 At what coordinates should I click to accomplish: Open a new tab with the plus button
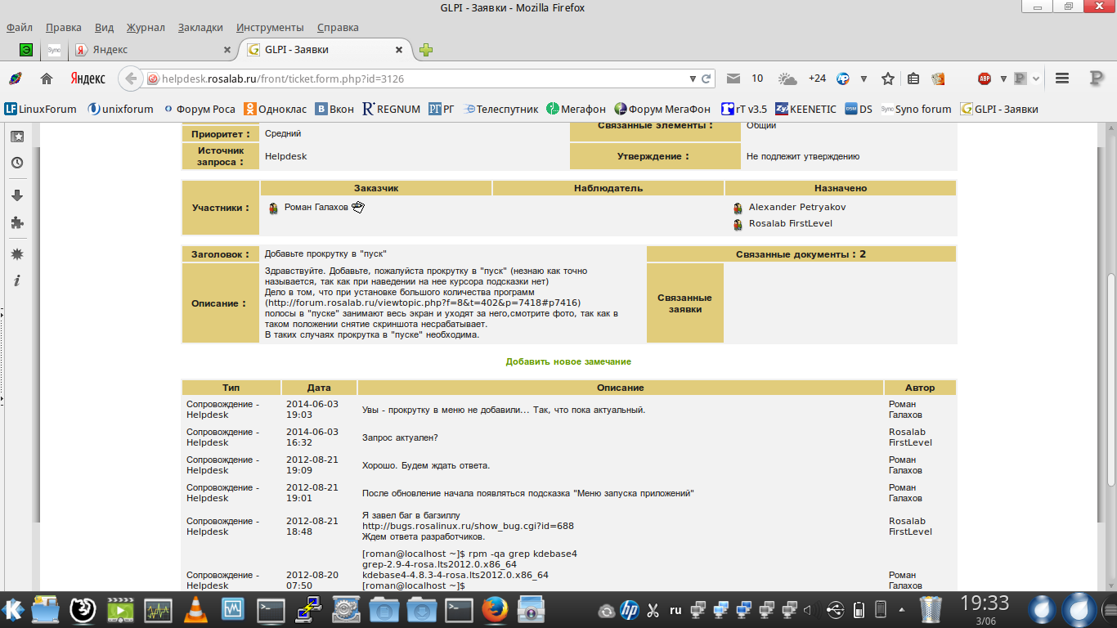point(426,50)
